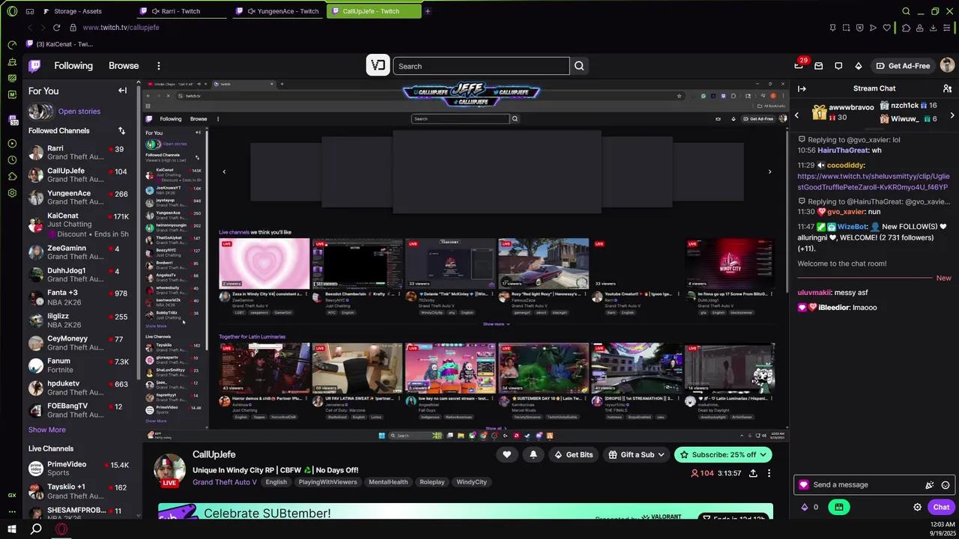Open the community users list in chat
Screen dimensions: 959x539
(948, 88)
